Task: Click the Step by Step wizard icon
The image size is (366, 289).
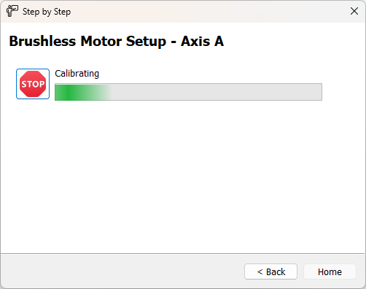Action: (x=12, y=11)
